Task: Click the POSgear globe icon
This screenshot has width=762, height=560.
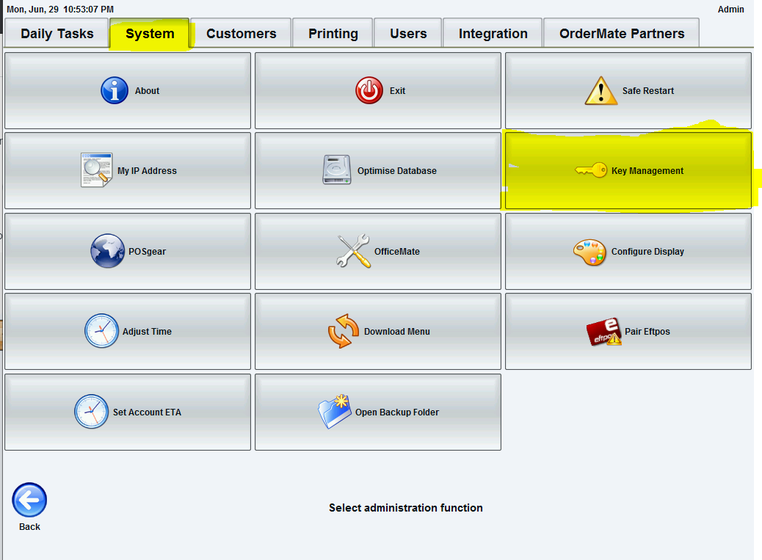Action: pos(108,251)
